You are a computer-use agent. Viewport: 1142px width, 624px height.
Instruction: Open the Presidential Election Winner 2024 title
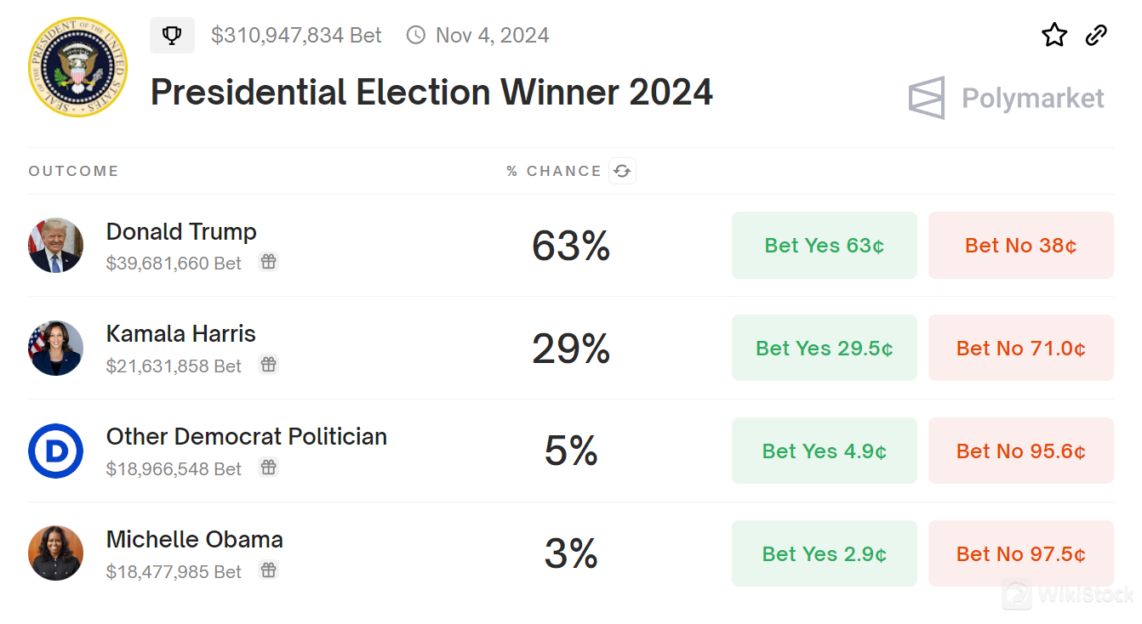click(431, 92)
